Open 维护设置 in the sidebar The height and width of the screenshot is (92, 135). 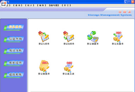click(14, 63)
